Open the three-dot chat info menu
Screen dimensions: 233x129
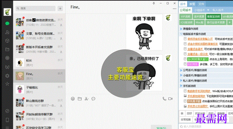point(174,9)
